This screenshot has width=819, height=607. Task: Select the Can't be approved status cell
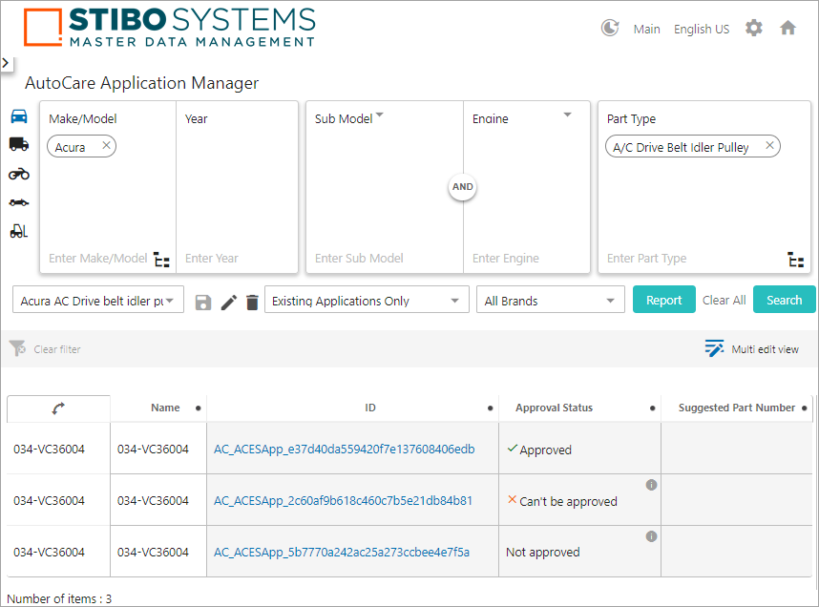(x=579, y=500)
